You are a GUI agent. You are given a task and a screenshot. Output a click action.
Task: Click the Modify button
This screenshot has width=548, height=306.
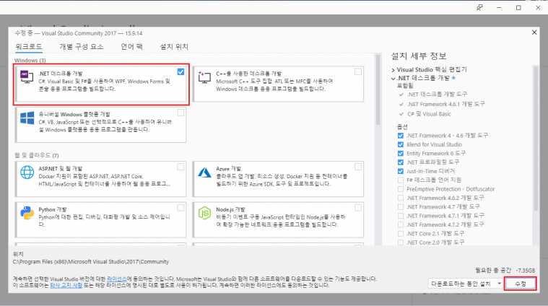coord(521,284)
